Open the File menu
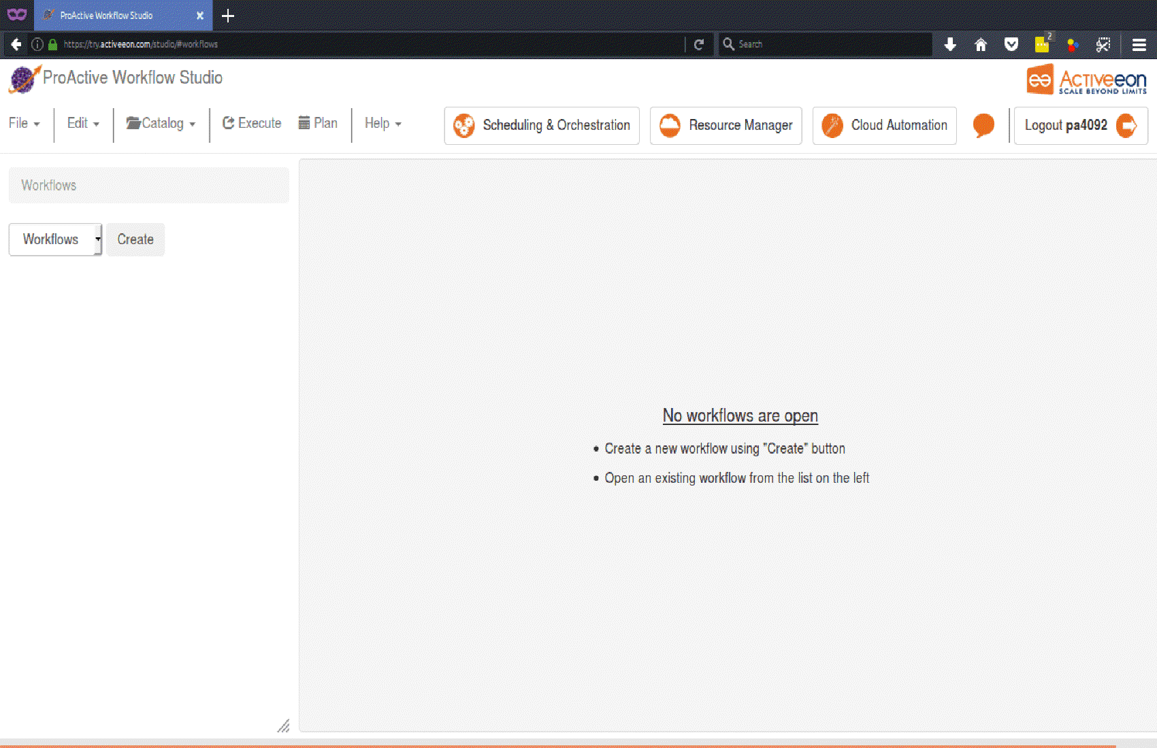Image resolution: width=1157 pixels, height=748 pixels. click(x=24, y=123)
